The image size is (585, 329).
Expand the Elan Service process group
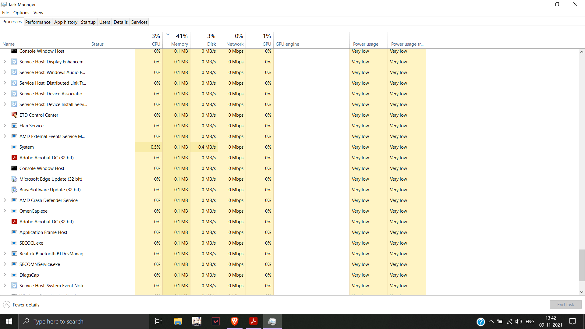pos(5,126)
